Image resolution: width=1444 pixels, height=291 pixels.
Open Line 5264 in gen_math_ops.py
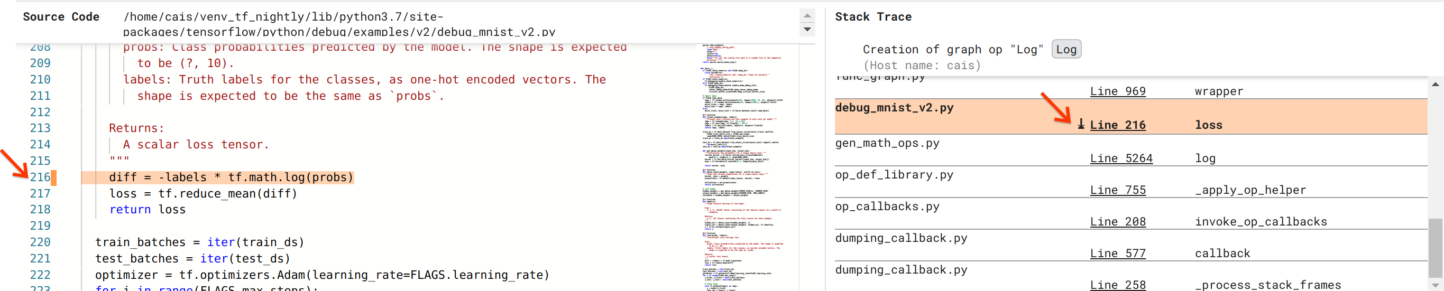pyautogui.click(x=1120, y=158)
